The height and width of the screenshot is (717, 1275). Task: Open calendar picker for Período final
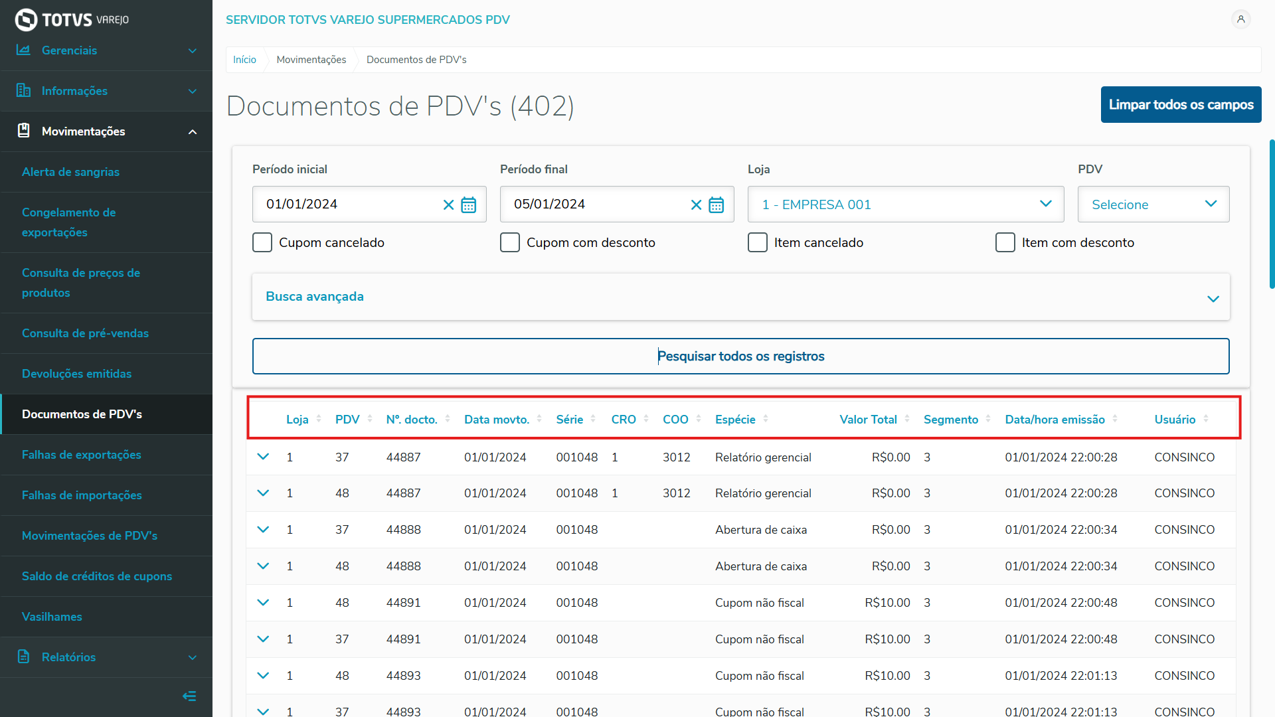coord(716,204)
